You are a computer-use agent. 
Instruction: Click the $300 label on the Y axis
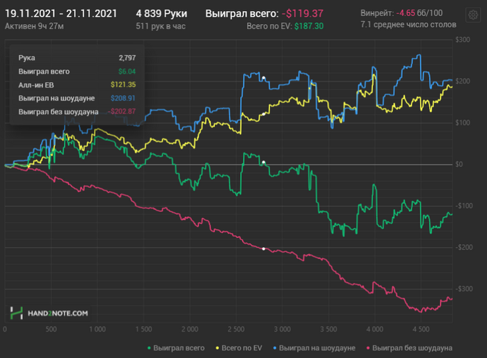tap(463, 40)
